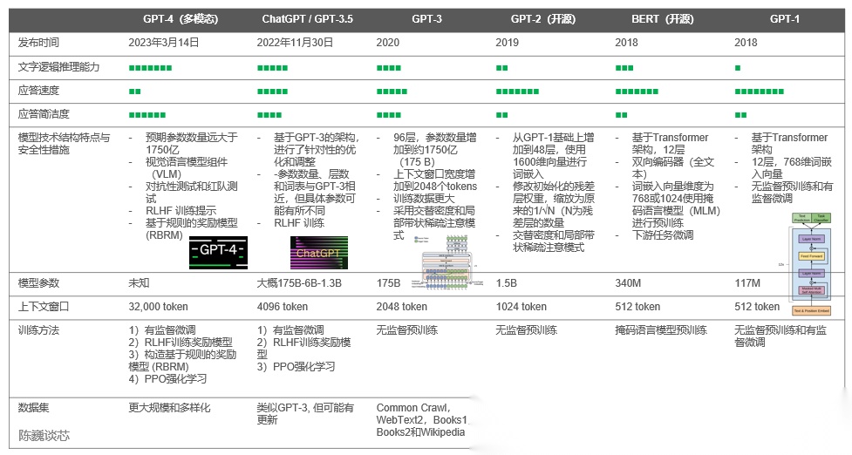Click GPT-4 bullet 视觉语言模型组件 (VLM)
Image resolution: width=852 pixels, height=455 pixels.
[187, 167]
